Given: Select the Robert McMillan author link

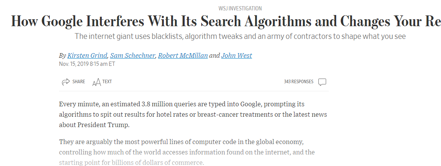Looking at the screenshot, I should pos(183,55).
